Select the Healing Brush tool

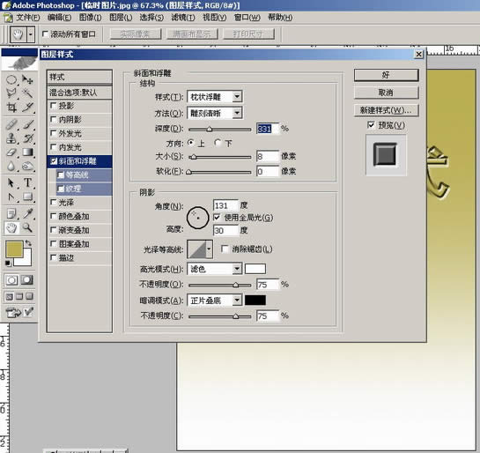tap(11, 124)
